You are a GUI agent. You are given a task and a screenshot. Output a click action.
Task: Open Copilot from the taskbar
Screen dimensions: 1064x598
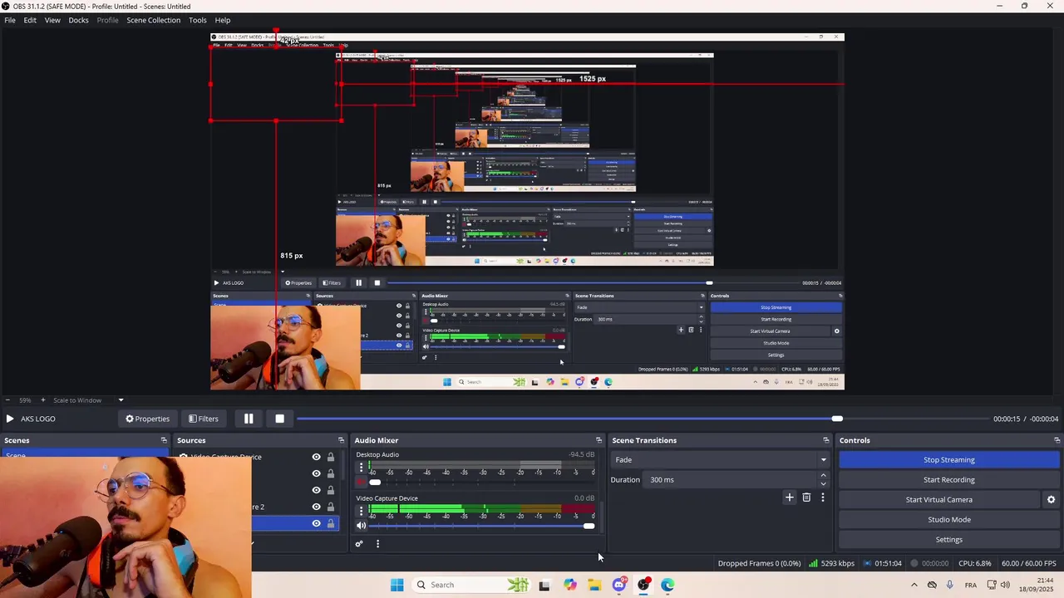[570, 585]
